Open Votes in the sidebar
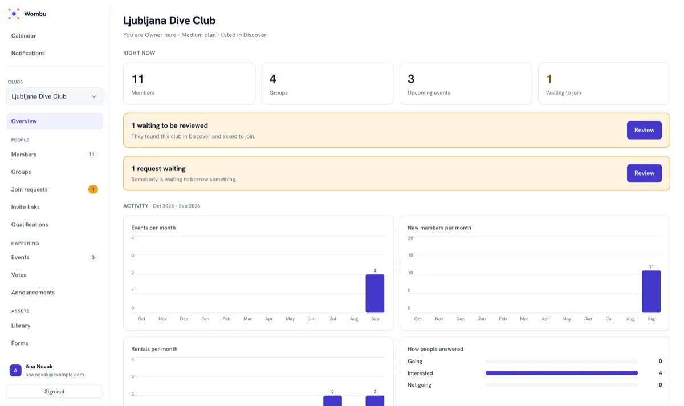The height and width of the screenshot is (406, 684). pos(55,275)
